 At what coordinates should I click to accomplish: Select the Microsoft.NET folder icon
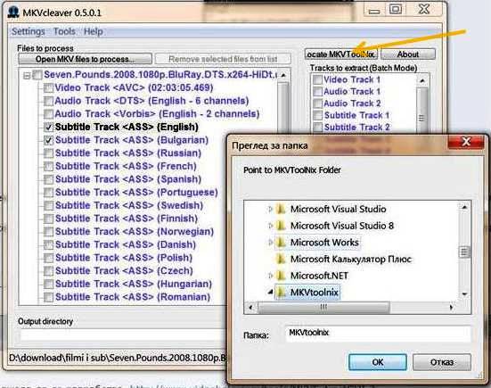[281, 276]
